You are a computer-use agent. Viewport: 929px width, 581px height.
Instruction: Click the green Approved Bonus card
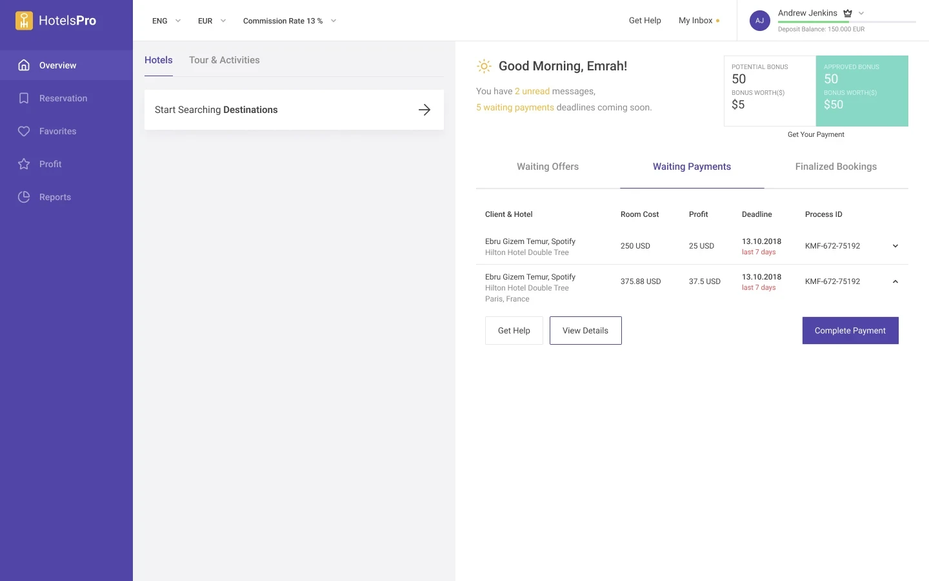(x=862, y=91)
